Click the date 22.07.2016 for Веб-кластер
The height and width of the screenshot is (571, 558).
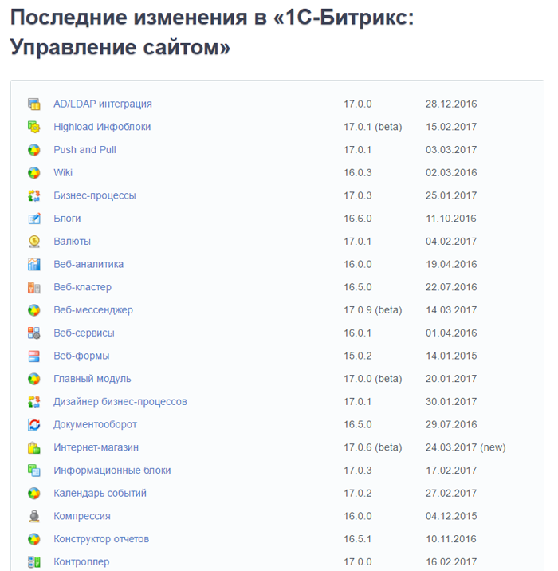pos(451,288)
